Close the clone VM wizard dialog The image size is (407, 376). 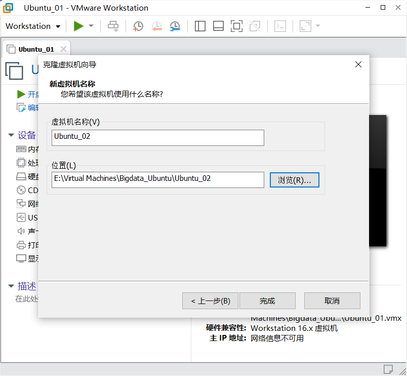point(358,64)
